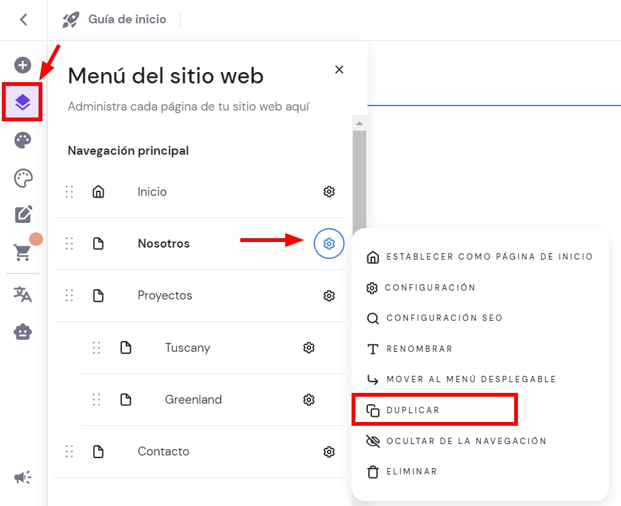This screenshot has height=506, width=621.
Task: Open the website menu layers icon
Action: 23,102
